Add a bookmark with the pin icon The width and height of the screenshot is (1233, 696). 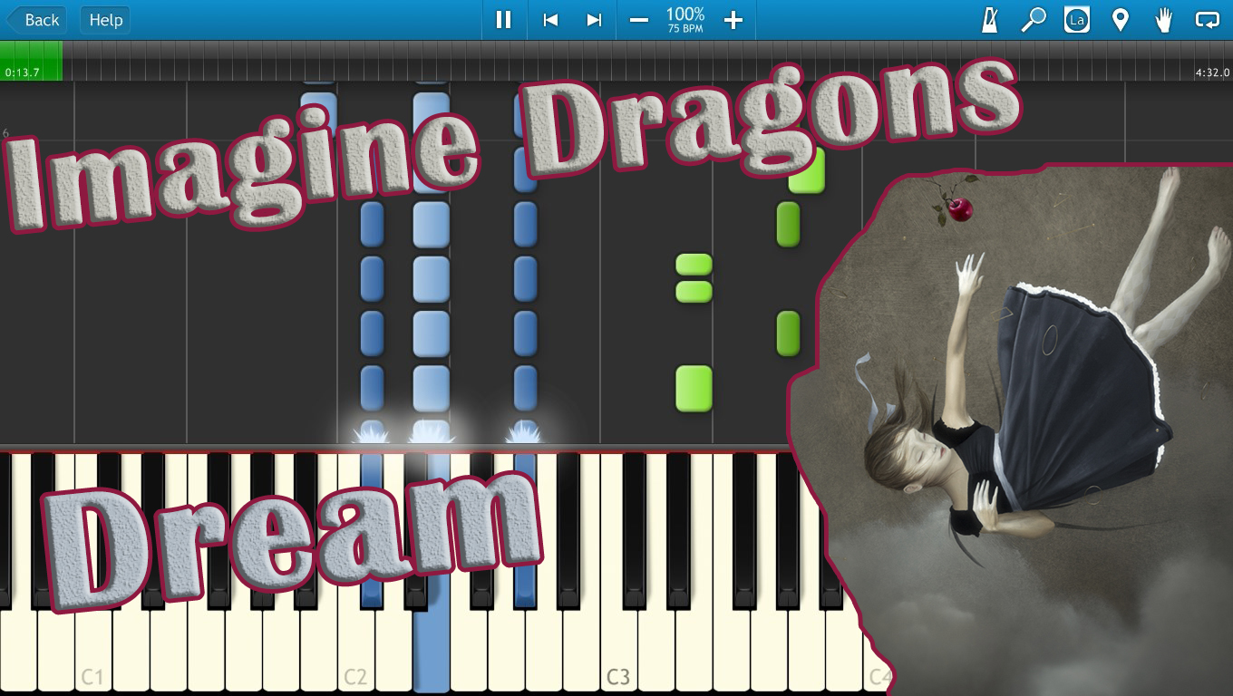coord(1121,20)
